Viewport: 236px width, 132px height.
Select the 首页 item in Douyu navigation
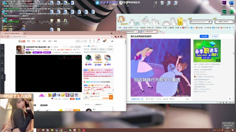coord(29,41)
